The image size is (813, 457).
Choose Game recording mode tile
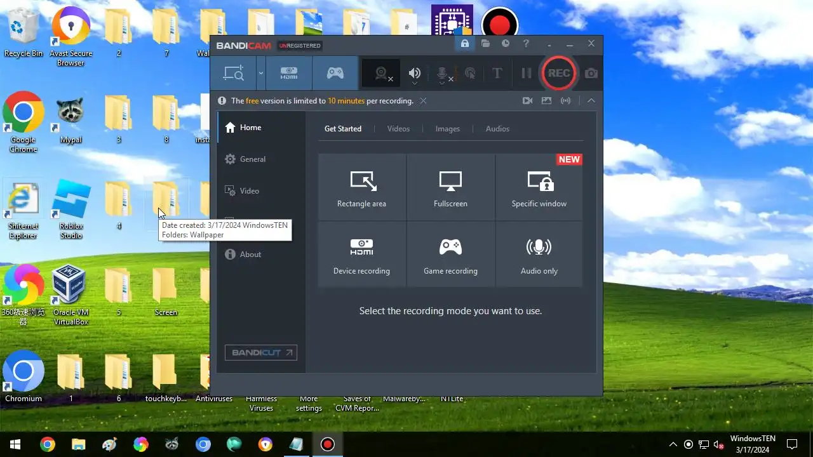[450, 255]
